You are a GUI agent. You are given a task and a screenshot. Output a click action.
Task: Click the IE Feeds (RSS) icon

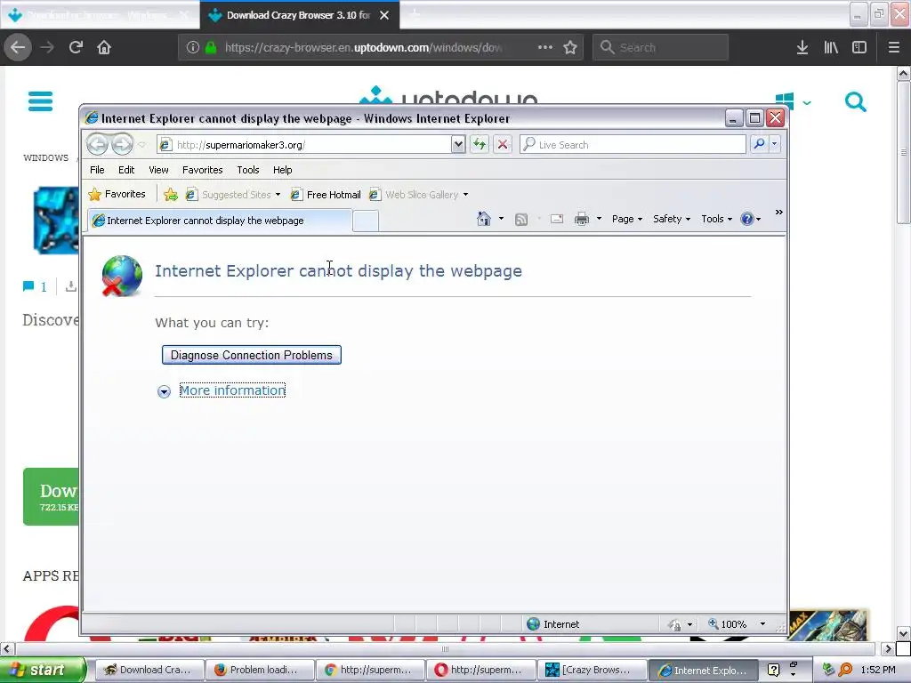521,219
